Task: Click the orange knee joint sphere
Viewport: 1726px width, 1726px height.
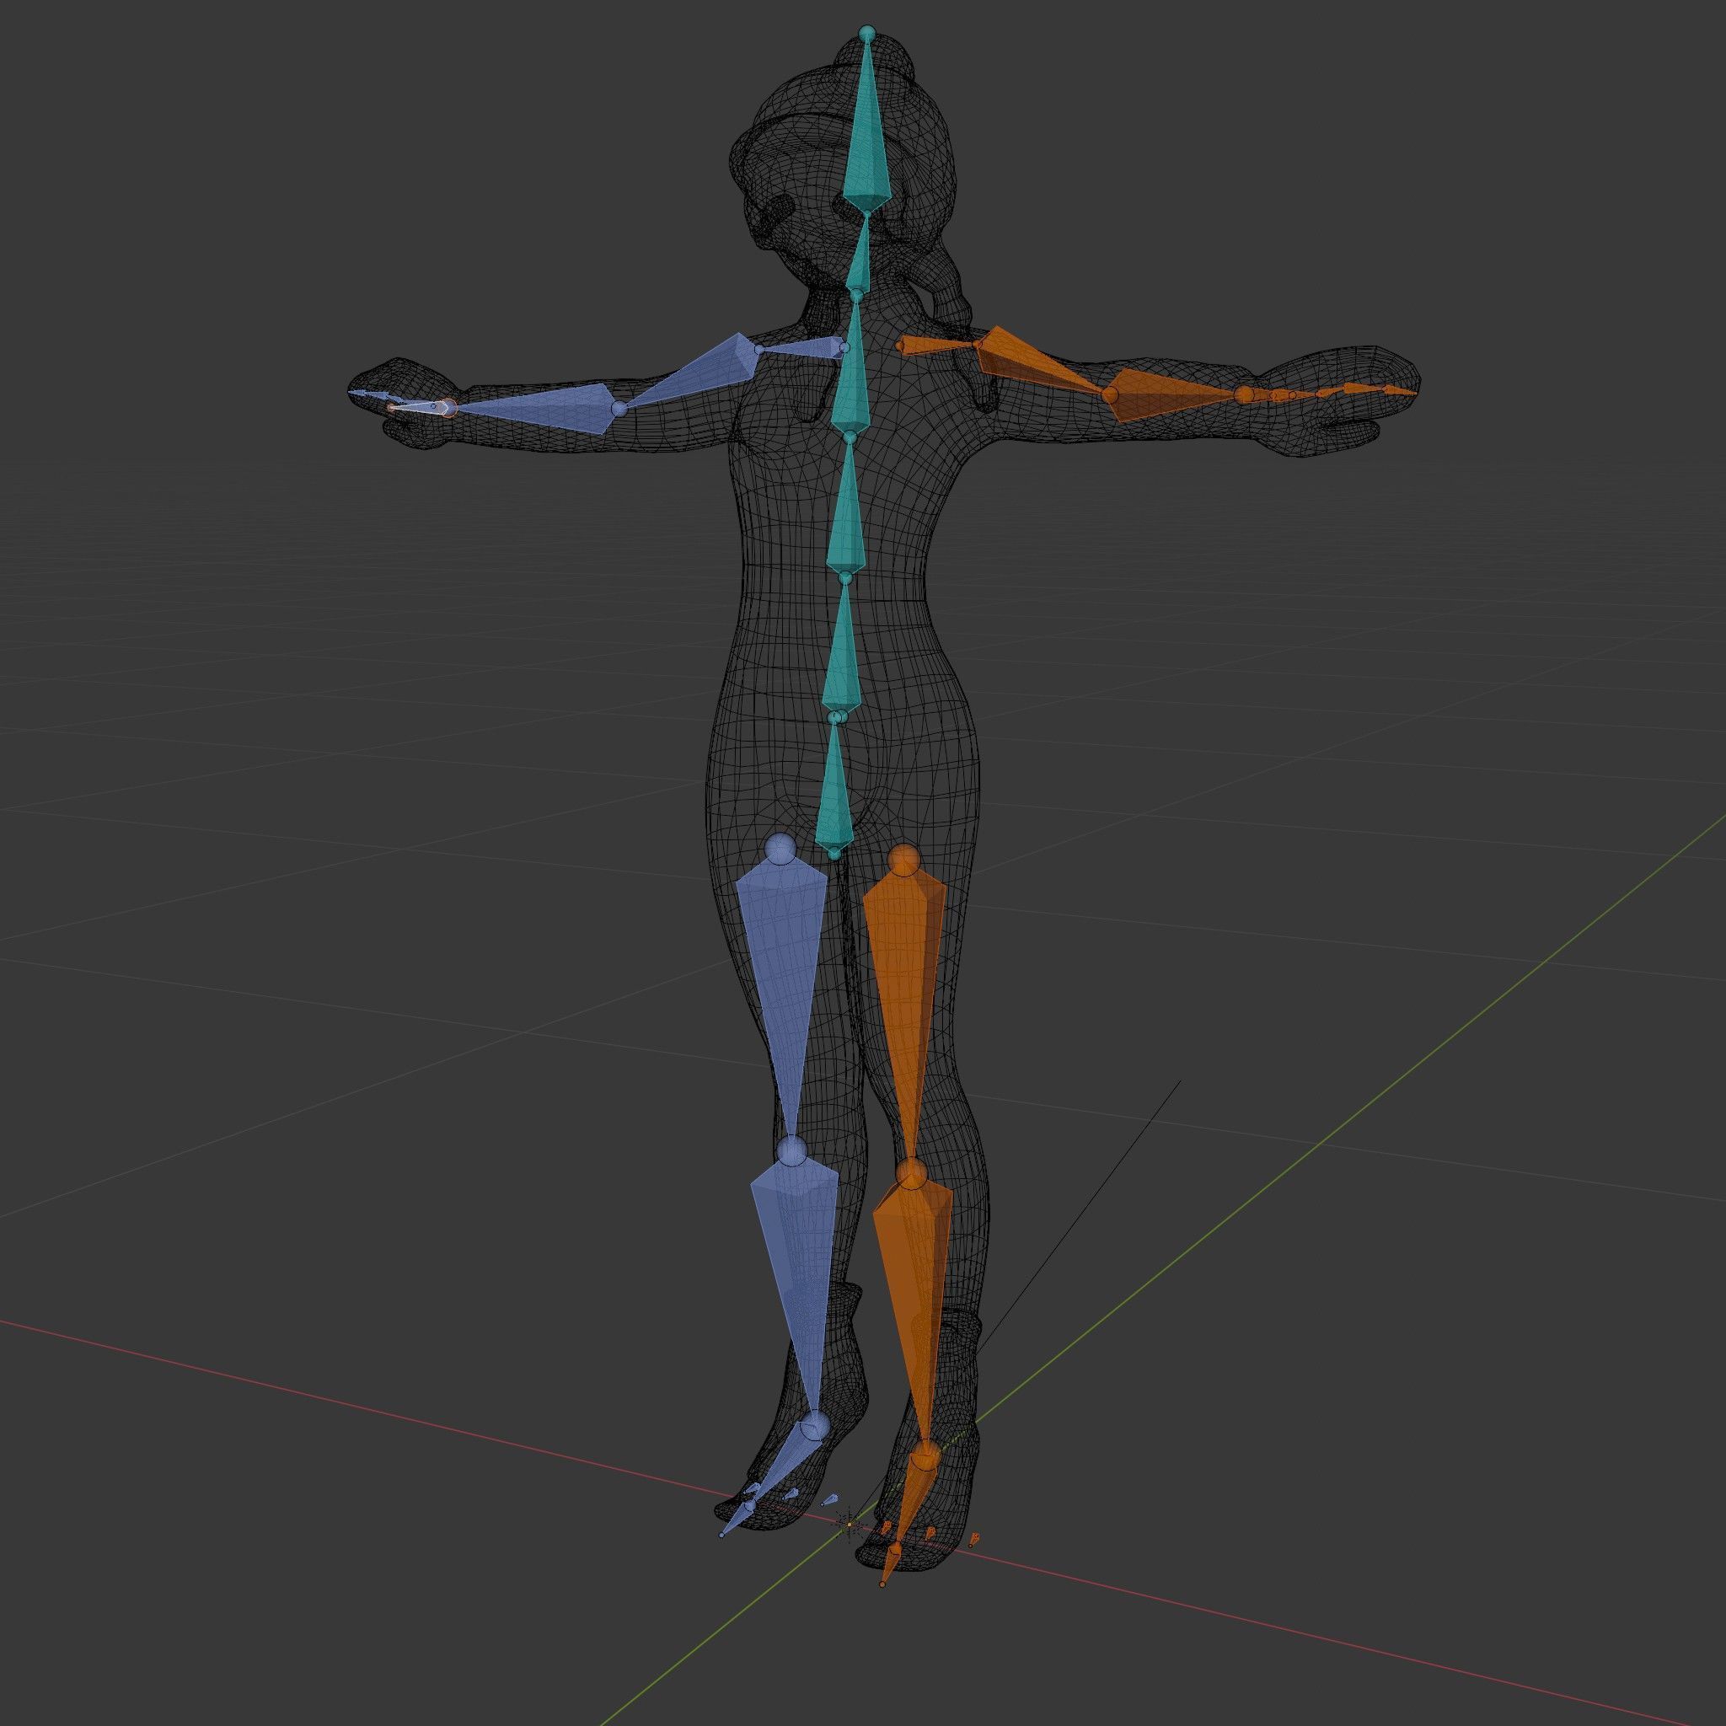Action: 910,1173
